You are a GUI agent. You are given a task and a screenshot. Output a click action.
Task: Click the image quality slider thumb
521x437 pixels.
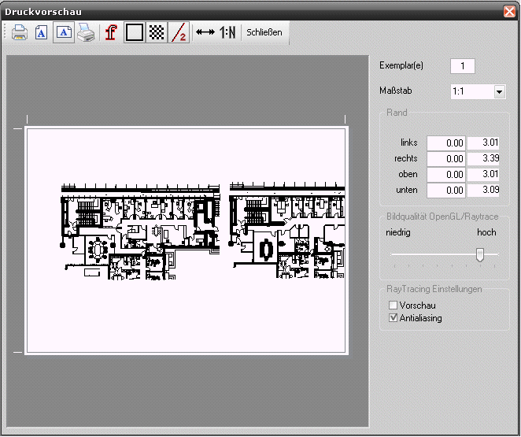[x=479, y=254]
